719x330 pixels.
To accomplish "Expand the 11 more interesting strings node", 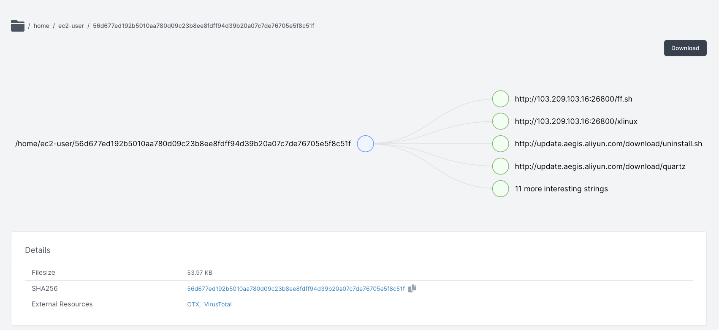I will click(500, 189).
